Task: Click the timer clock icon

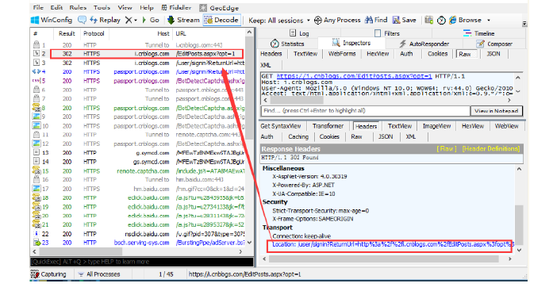Action: [x=441, y=21]
